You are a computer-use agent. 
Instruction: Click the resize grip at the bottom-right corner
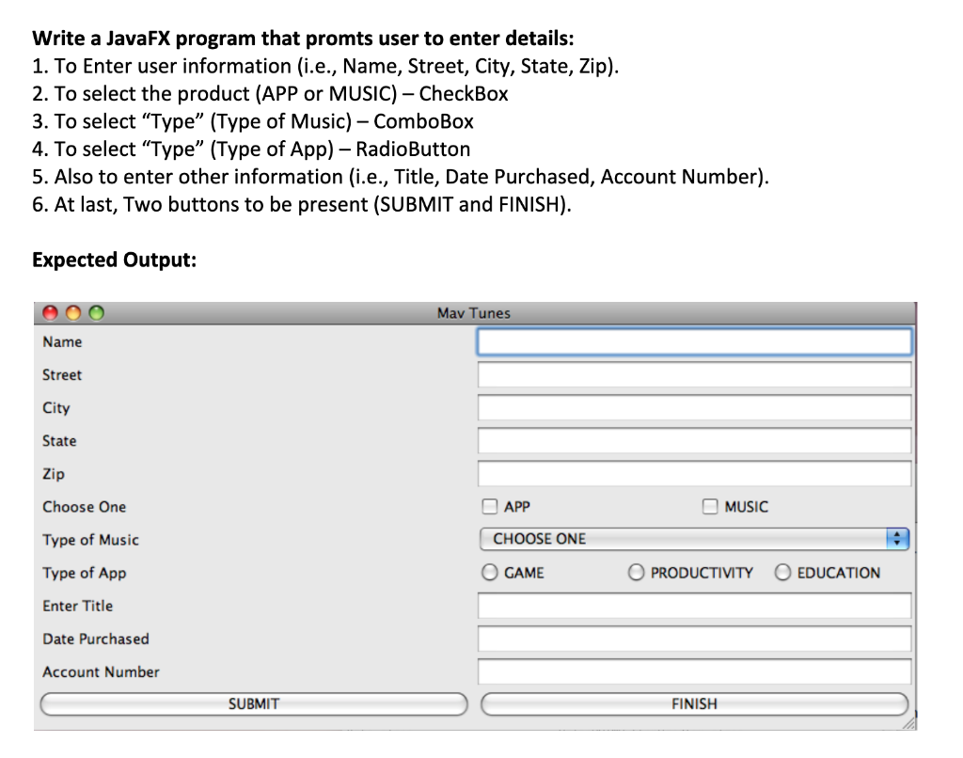(908, 724)
